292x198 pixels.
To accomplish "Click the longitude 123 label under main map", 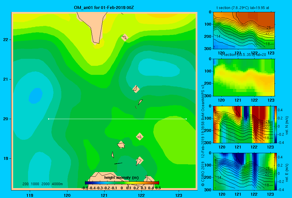I will coord(179,195).
